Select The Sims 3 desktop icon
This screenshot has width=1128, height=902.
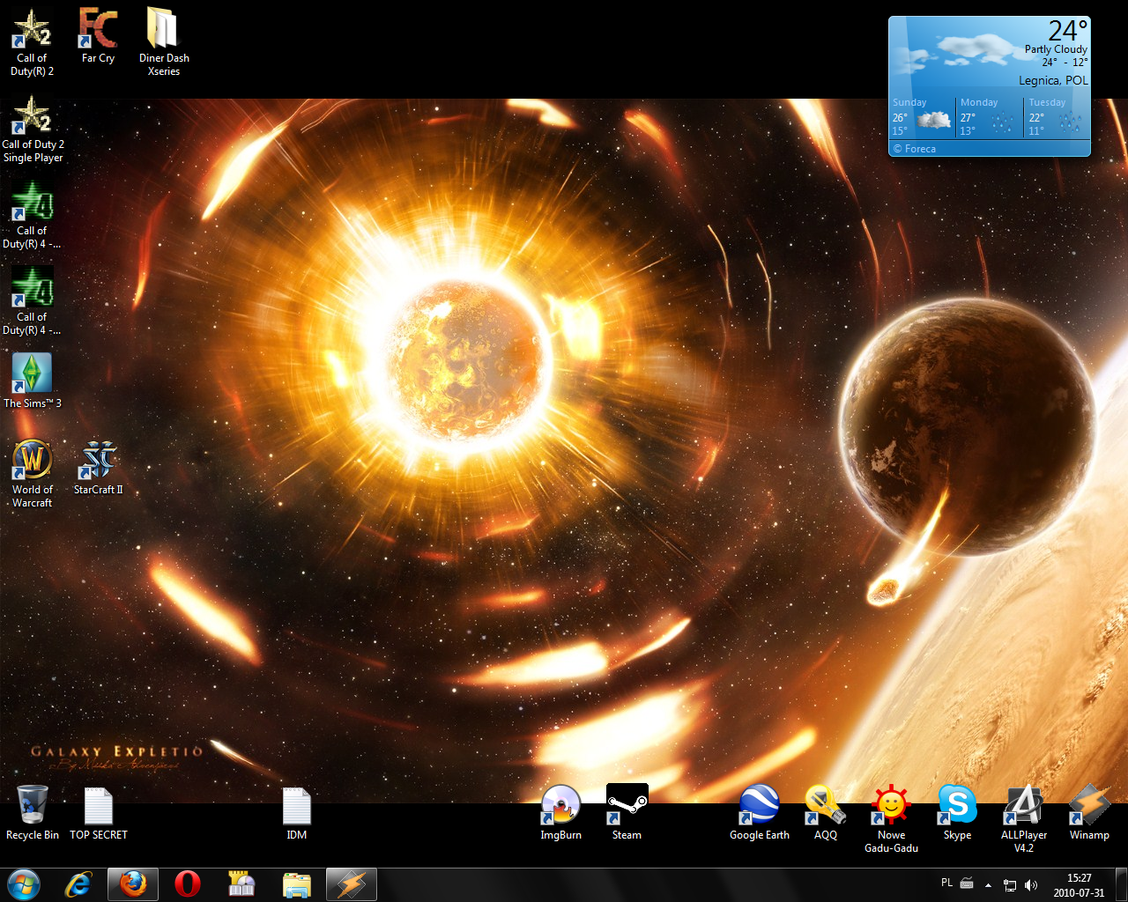click(33, 381)
